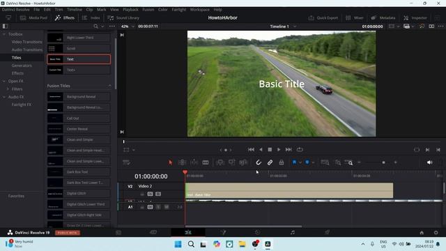Image resolution: width=446 pixels, height=251 pixels.
Task: Open the Index panel
Action: click(91, 17)
